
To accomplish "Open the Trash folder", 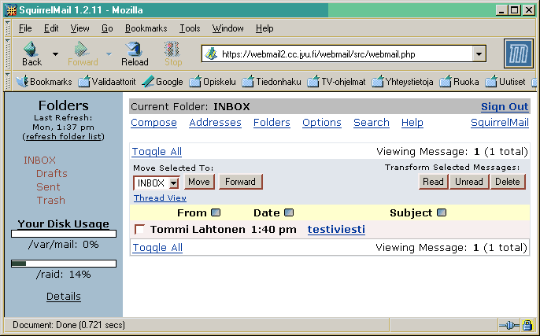I will [x=50, y=201].
